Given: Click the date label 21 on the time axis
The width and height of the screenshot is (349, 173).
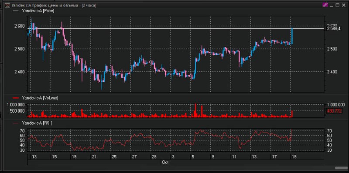Looking at the screenshot, I should pos(94,157).
